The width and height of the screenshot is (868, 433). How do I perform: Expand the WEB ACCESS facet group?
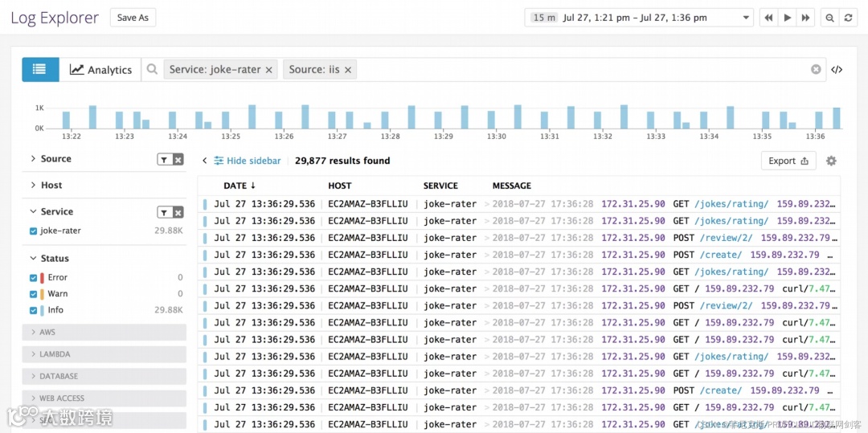point(104,398)
